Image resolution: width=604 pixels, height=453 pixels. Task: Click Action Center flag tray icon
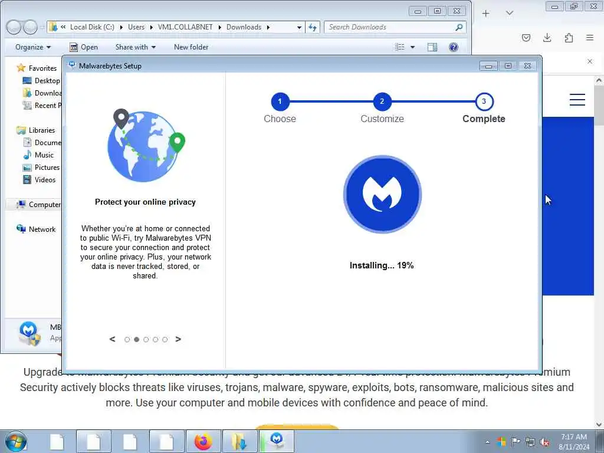(516, 442)
